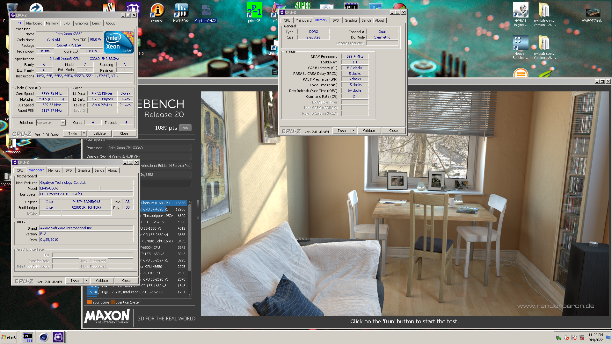Click Validate in the Memory CPU-Z window
612x344 pixels.
(369, 131)
